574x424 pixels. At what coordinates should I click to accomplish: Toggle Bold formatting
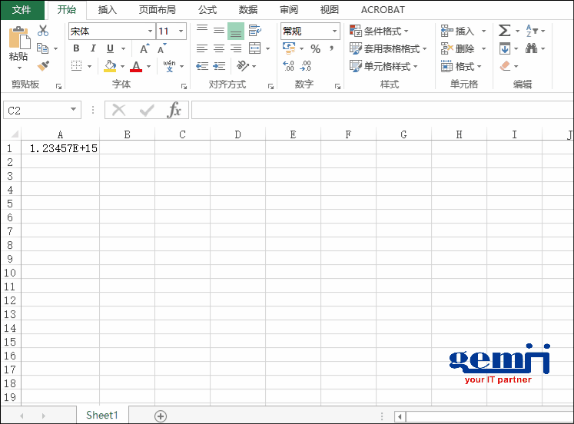(76, 48)
